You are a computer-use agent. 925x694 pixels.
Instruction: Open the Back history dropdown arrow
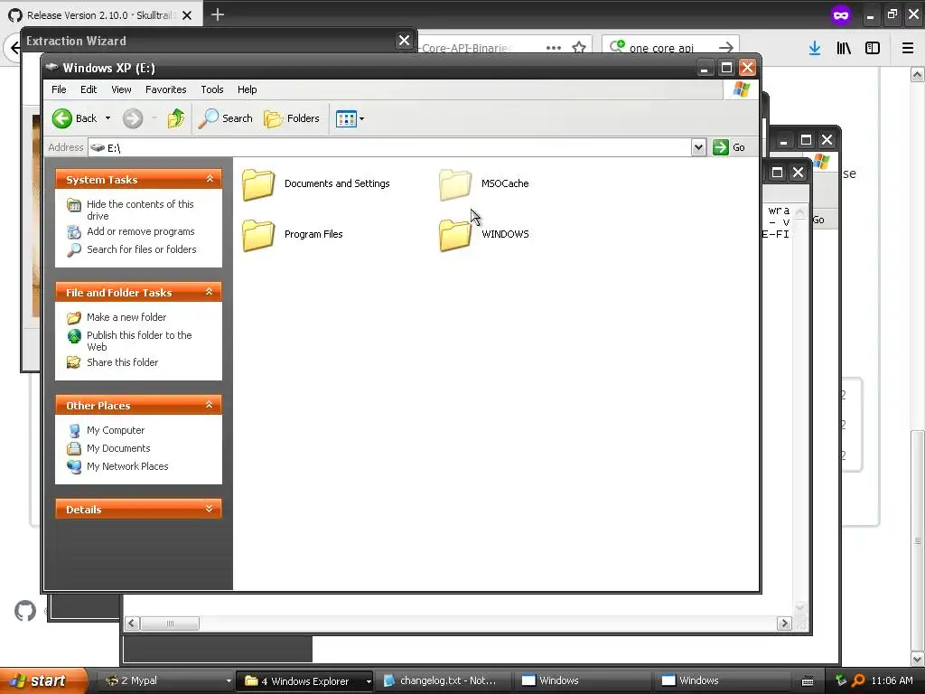[x=108, y=118]
